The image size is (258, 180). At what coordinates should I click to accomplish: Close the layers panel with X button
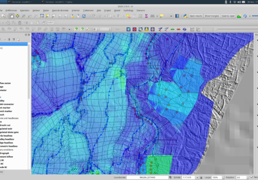[29, 34]
